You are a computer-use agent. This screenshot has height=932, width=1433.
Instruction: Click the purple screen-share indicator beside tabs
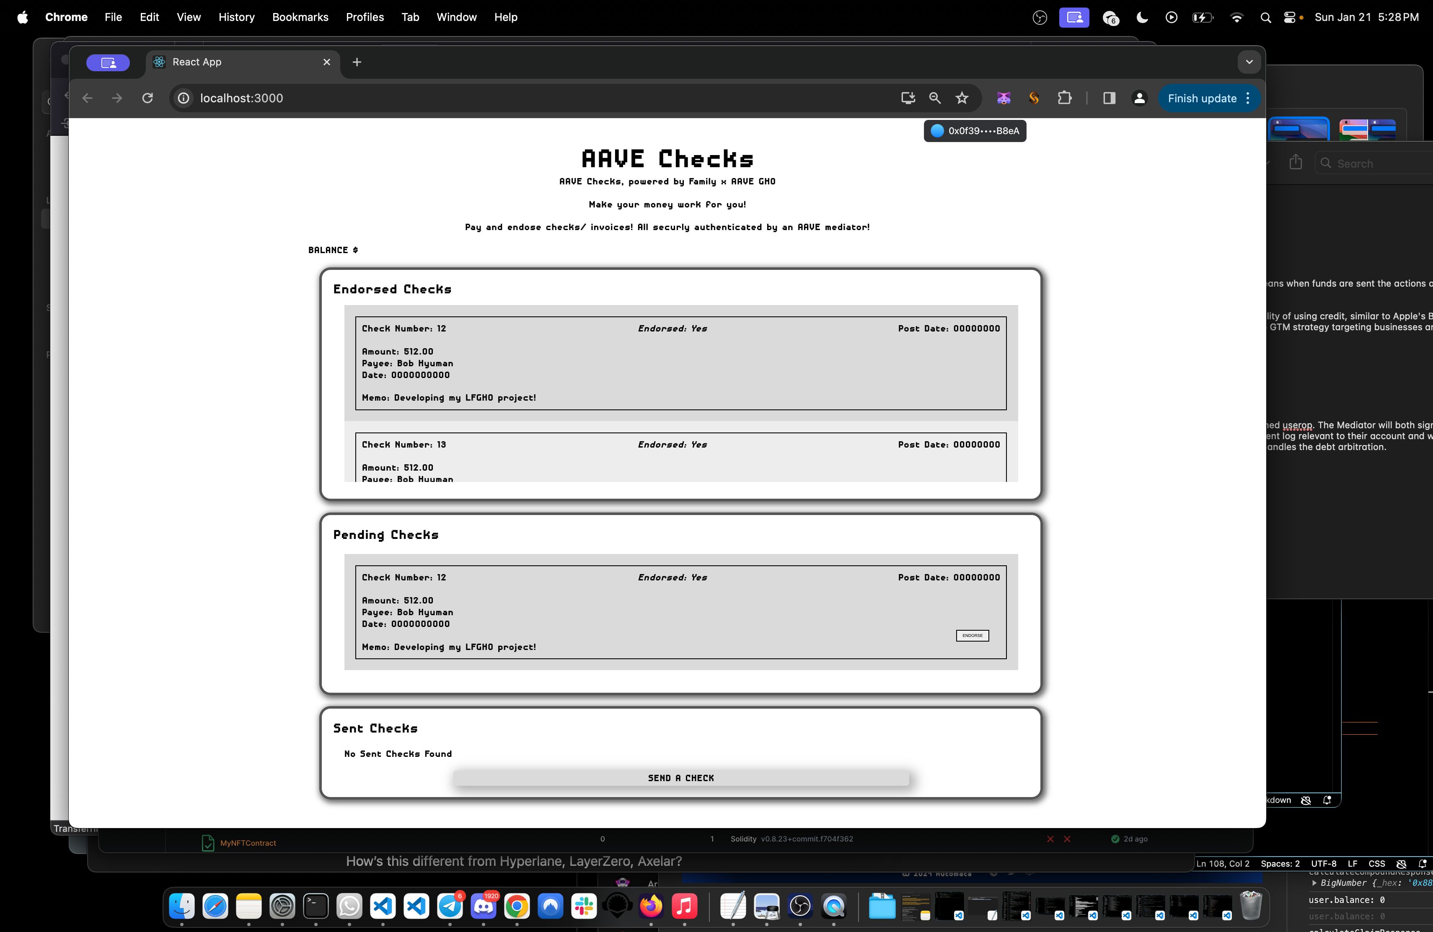pos(108,62)
